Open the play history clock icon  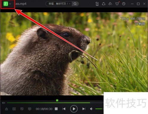[x=124, y=4]
